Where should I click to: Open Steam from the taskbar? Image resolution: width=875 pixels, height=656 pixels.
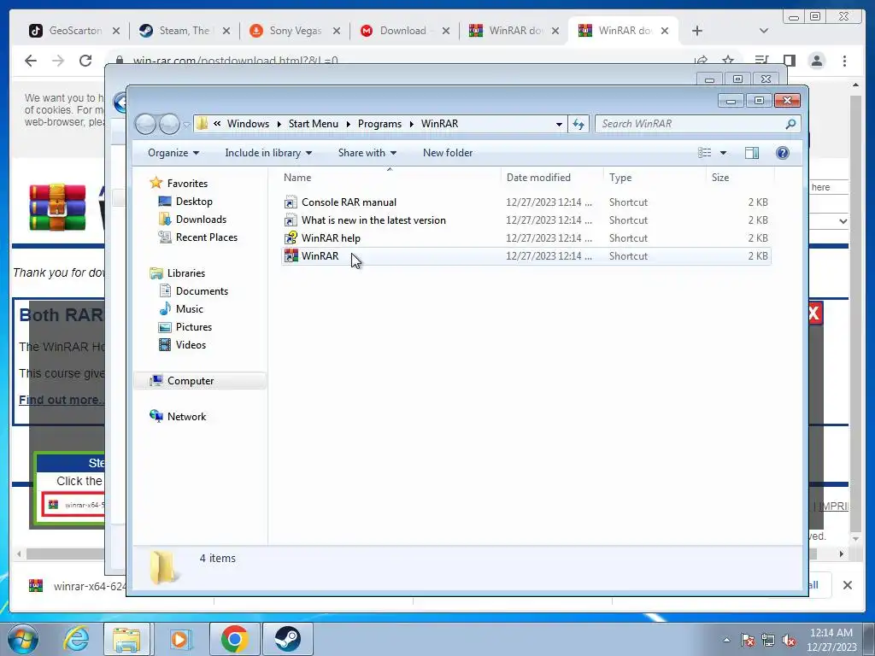click(x=287, y=639)
